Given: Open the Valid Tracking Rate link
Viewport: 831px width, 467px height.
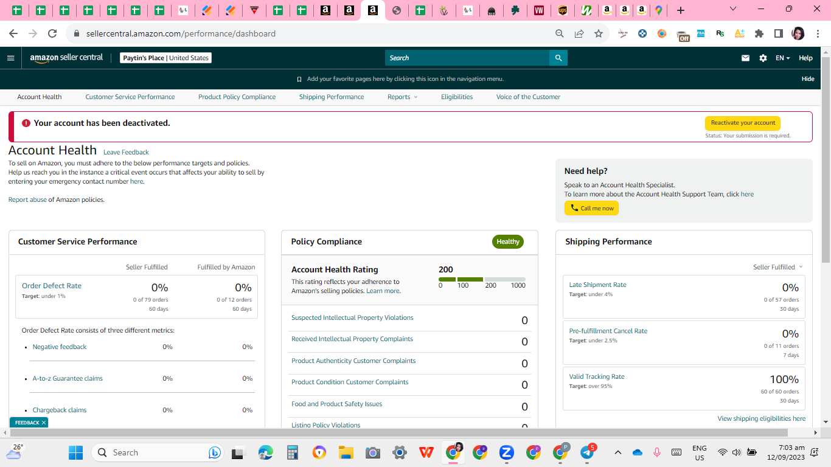Looking at the screenshot, I should (597, 376).
